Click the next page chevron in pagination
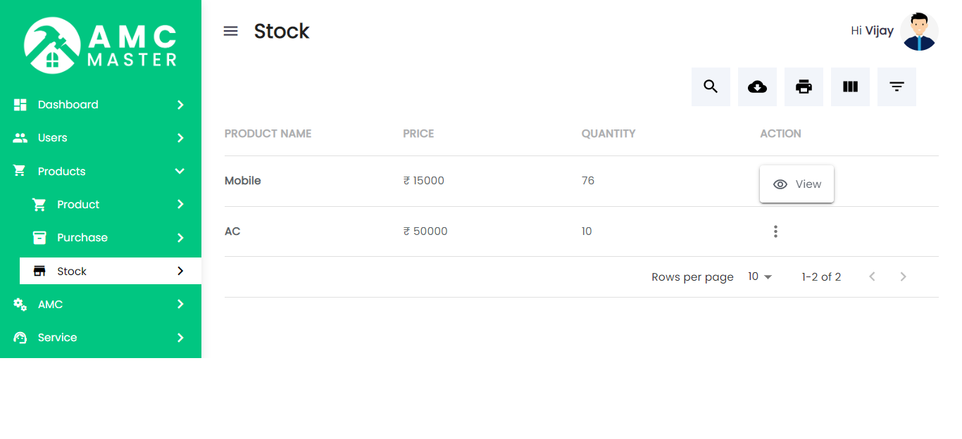The image size is (962, 439). pos(903,276)
